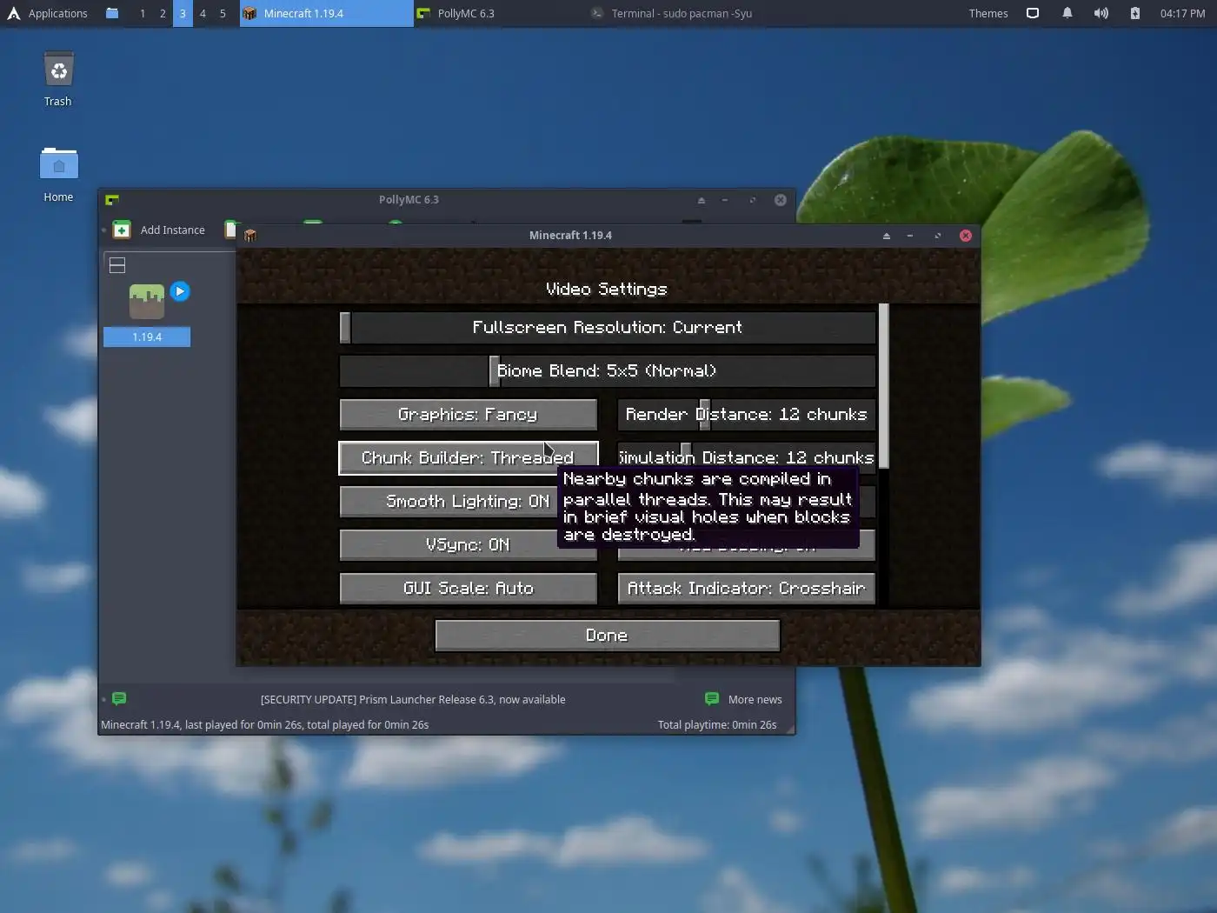Image resolution: width=1217 pixels, height=913 pixels.
Task: Select Terminal sudo pacman taskbar entry
Action: [x=674, y=13]
